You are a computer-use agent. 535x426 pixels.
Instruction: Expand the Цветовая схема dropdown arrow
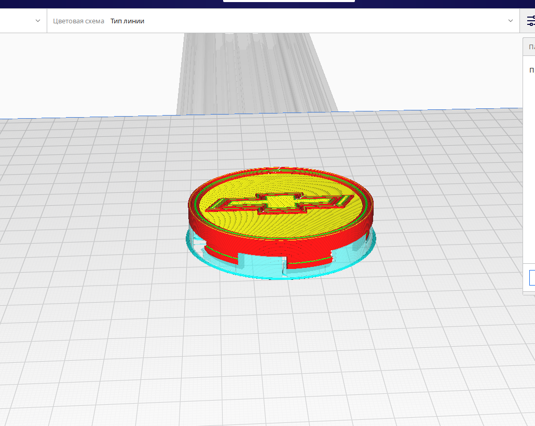tap(511, 21)
